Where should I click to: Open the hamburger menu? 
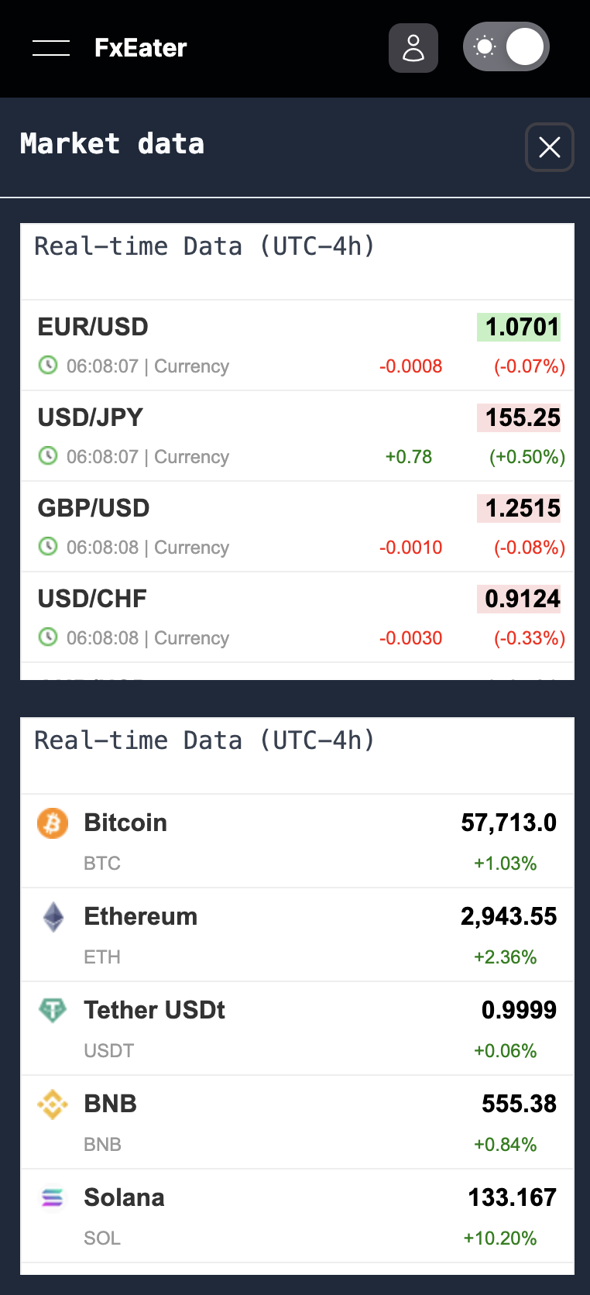[x=51, y=48]
